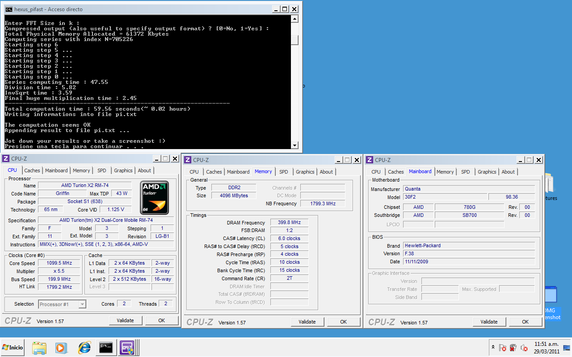This screenshot has height=357, width=572.
Task: Select the SPD tab in the right Mainboard window
Action: tap(466, 172)
